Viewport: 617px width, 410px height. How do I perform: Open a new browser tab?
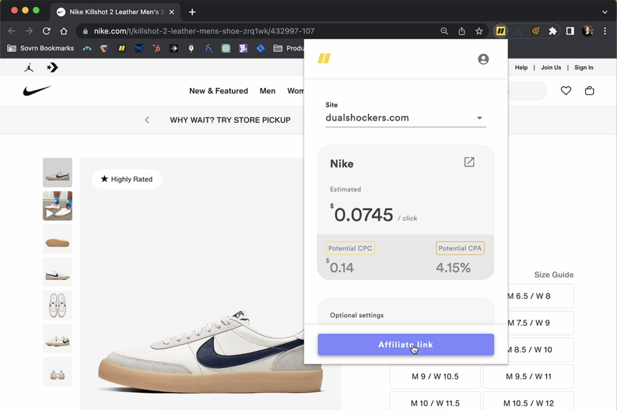click(192, 12)
